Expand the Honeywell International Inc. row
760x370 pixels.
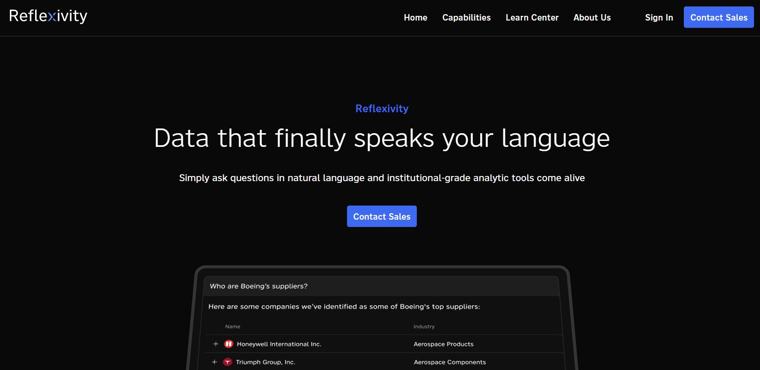(216, 344)
